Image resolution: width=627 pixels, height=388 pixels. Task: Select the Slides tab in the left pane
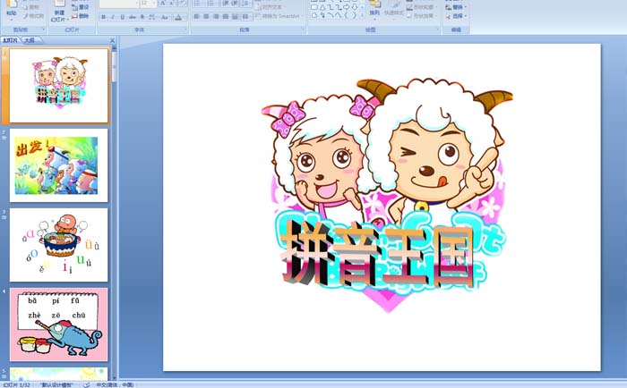(11, 40)
